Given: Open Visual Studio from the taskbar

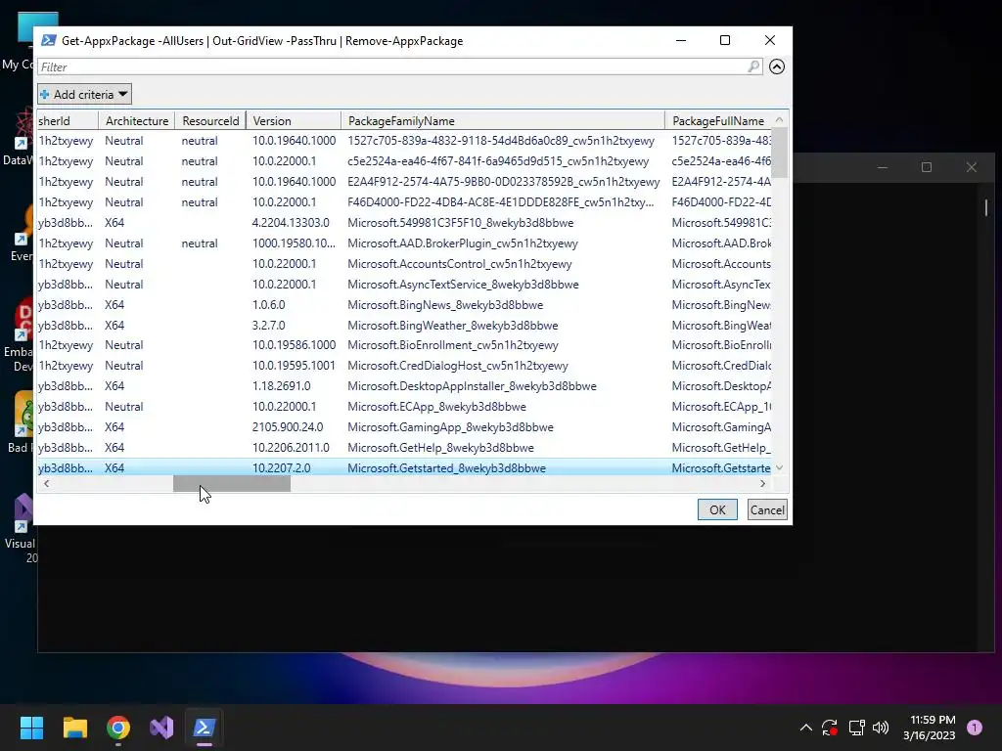Looking at the screenshot, I should 161,728.
